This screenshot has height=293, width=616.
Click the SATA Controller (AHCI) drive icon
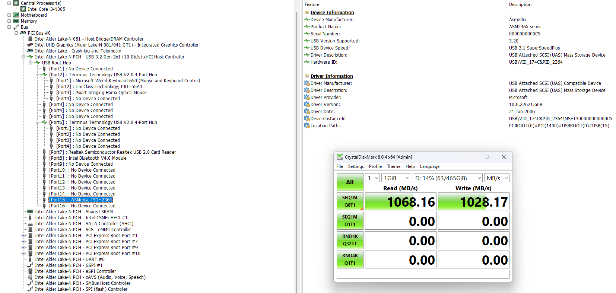[x=30, y=224]
